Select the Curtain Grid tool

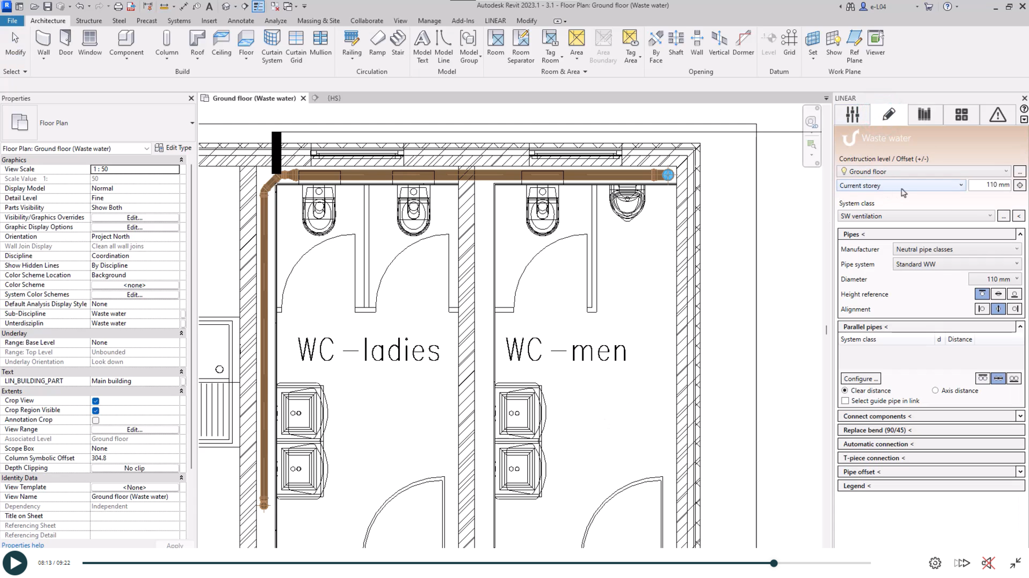pyautogui.click(x=296, y=46)
